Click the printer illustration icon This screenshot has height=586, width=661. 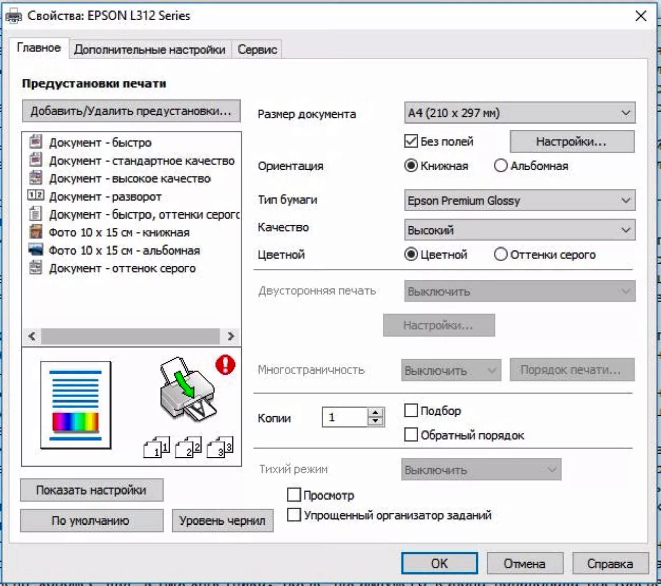point(188,389)
